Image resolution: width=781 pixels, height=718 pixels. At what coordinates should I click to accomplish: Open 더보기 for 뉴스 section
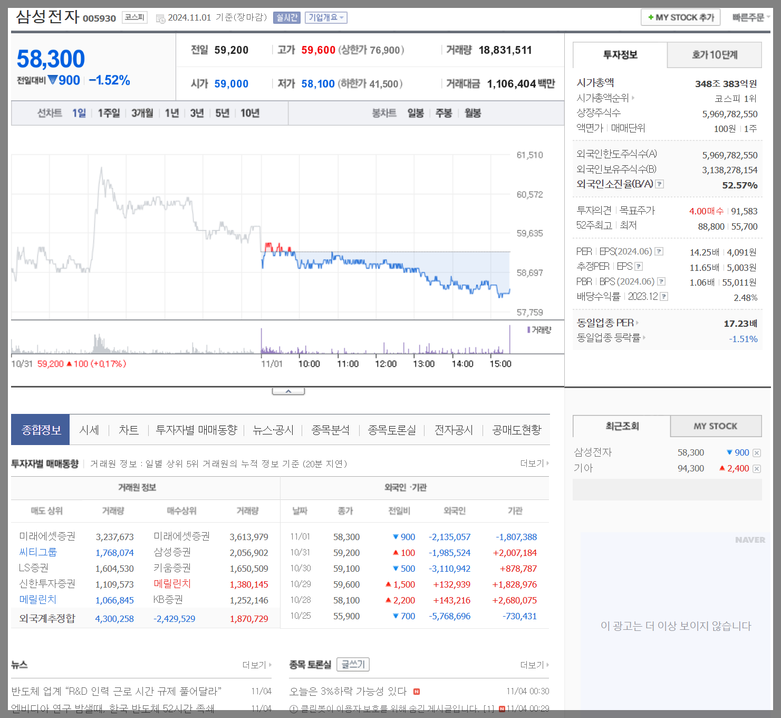(x=257, y=665)
